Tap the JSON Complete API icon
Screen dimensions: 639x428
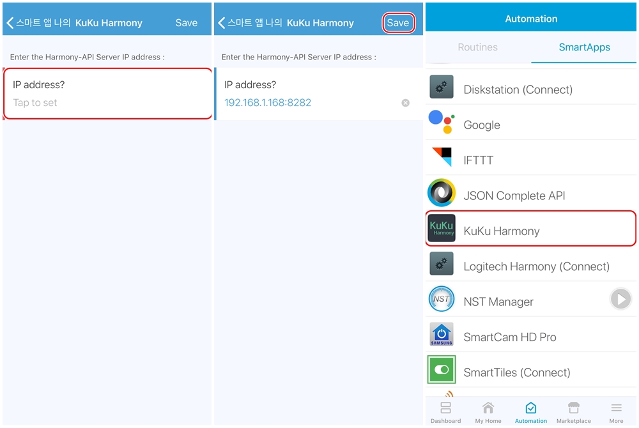(x=442, y=193)
